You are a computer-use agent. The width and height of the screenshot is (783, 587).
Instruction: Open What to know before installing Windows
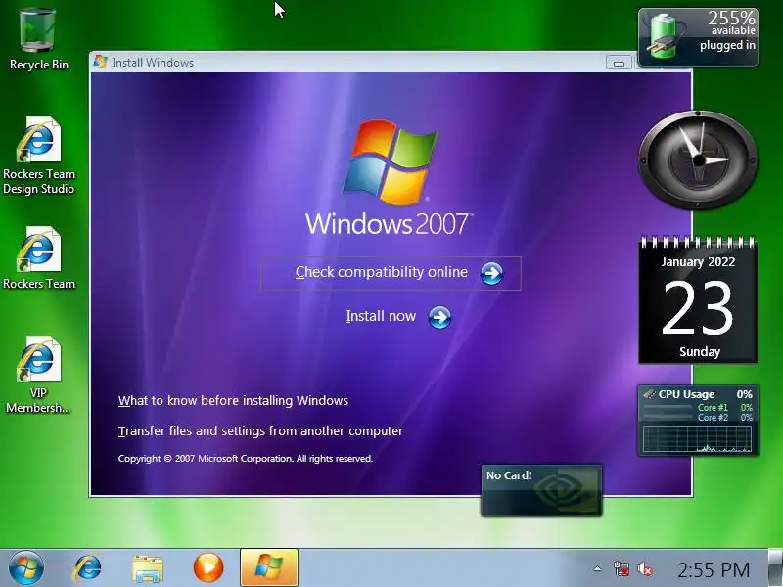[x=233, y=400]
